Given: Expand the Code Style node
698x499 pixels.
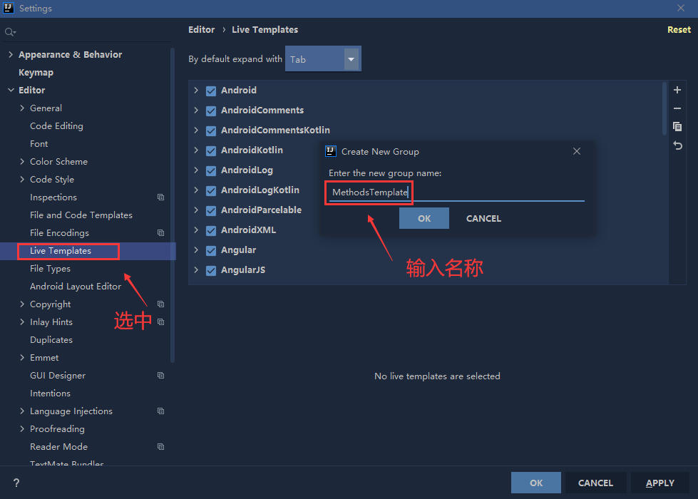Looking at the screenshot, I should click(22, 179).
